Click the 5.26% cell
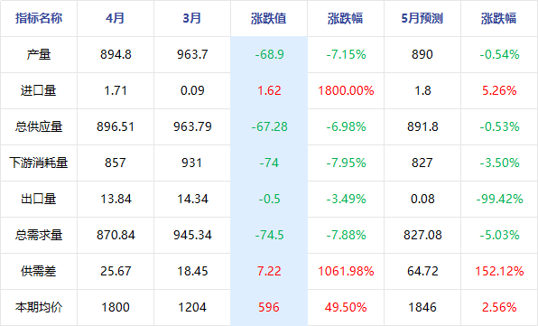The width and height of the screenshot is (538, 326). point(499,90)
